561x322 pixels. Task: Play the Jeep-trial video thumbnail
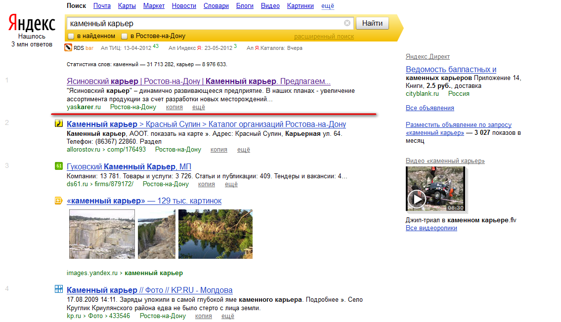(436, 189)
